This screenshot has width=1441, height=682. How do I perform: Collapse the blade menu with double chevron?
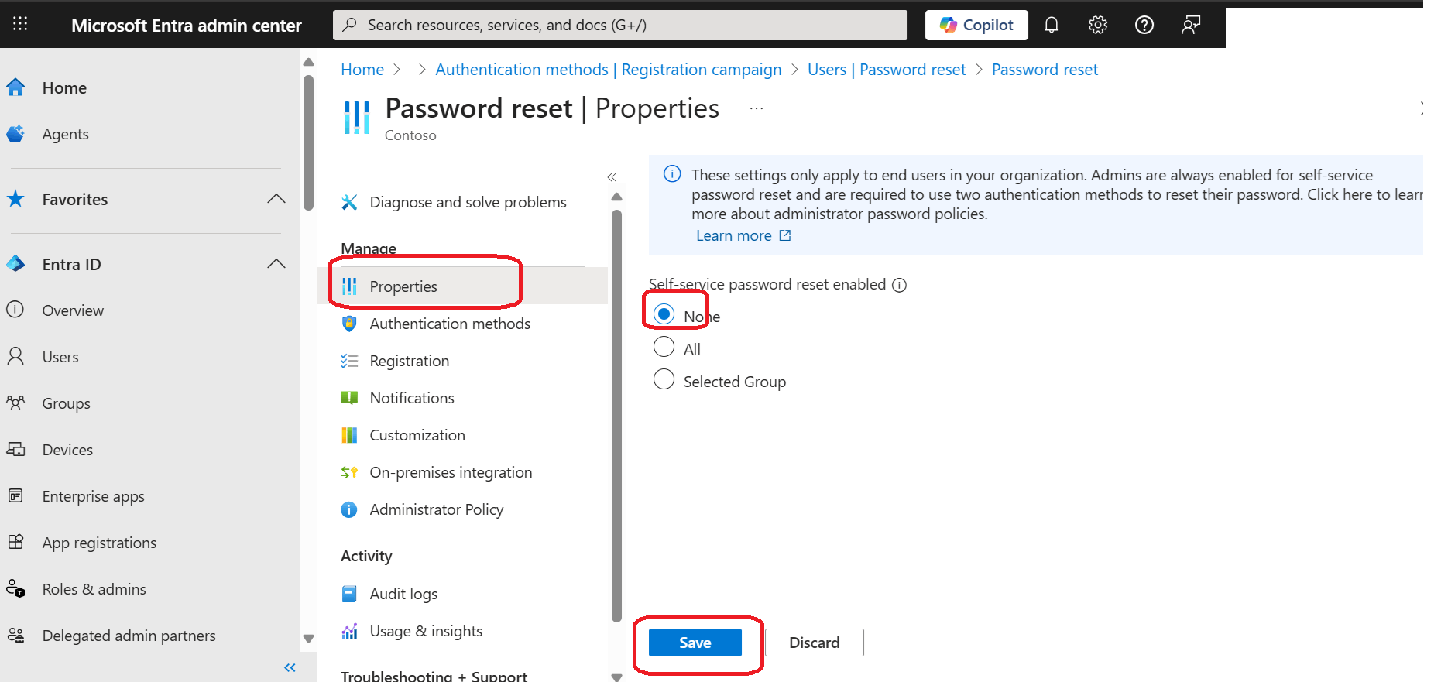coord(611,176)
